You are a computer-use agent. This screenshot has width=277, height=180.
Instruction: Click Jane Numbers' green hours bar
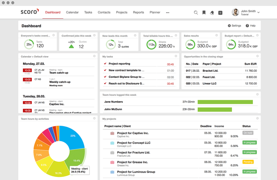coord(225,102)
